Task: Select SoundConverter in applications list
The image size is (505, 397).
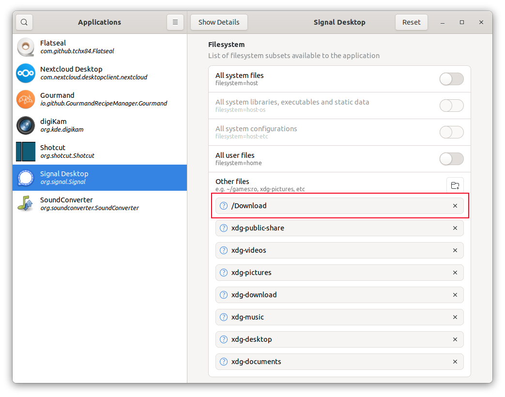Action: coord(100,203)
